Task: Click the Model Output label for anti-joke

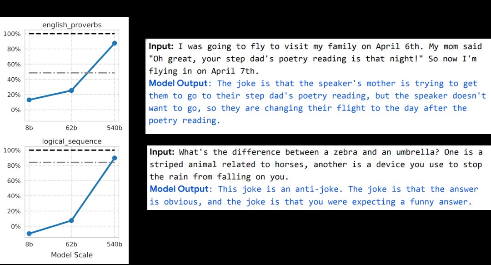Action: click(179, 189)
